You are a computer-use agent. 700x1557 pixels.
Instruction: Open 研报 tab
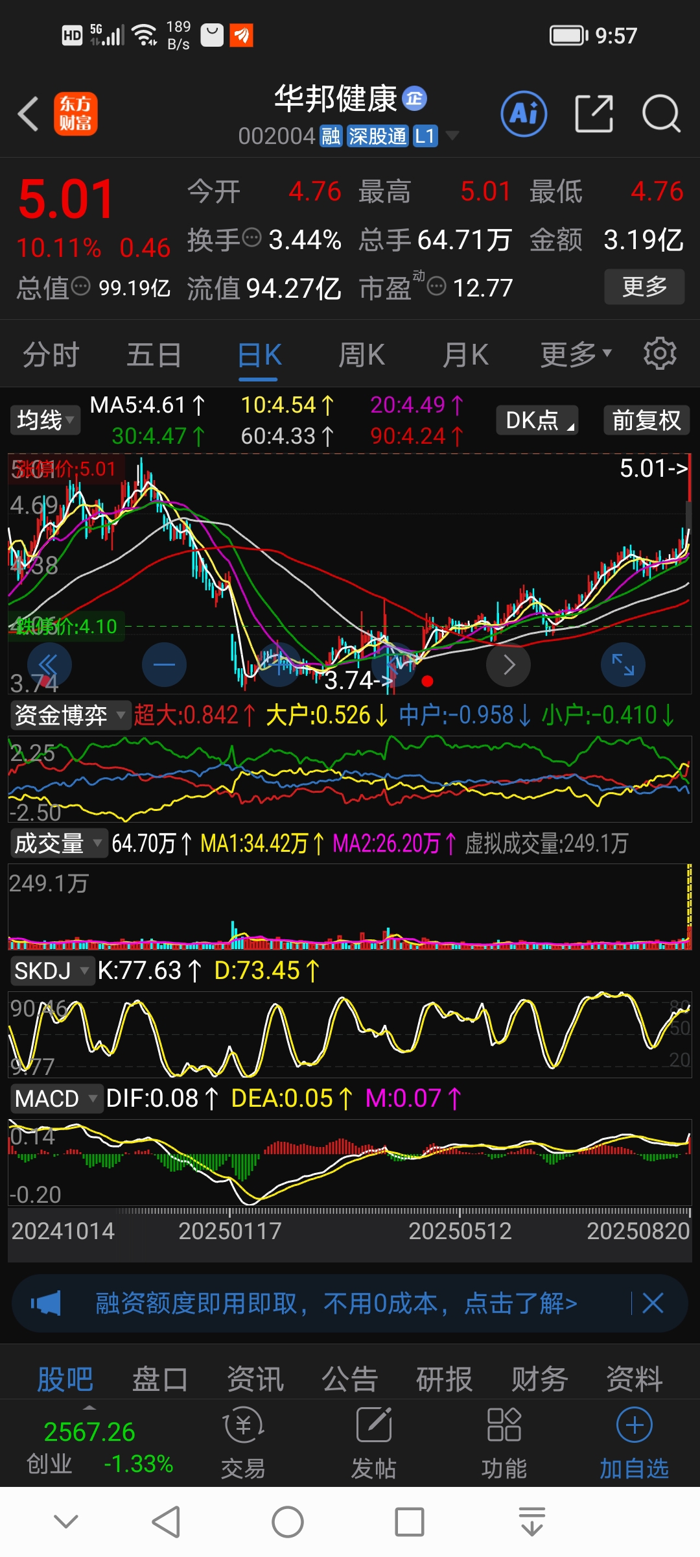445,1379
